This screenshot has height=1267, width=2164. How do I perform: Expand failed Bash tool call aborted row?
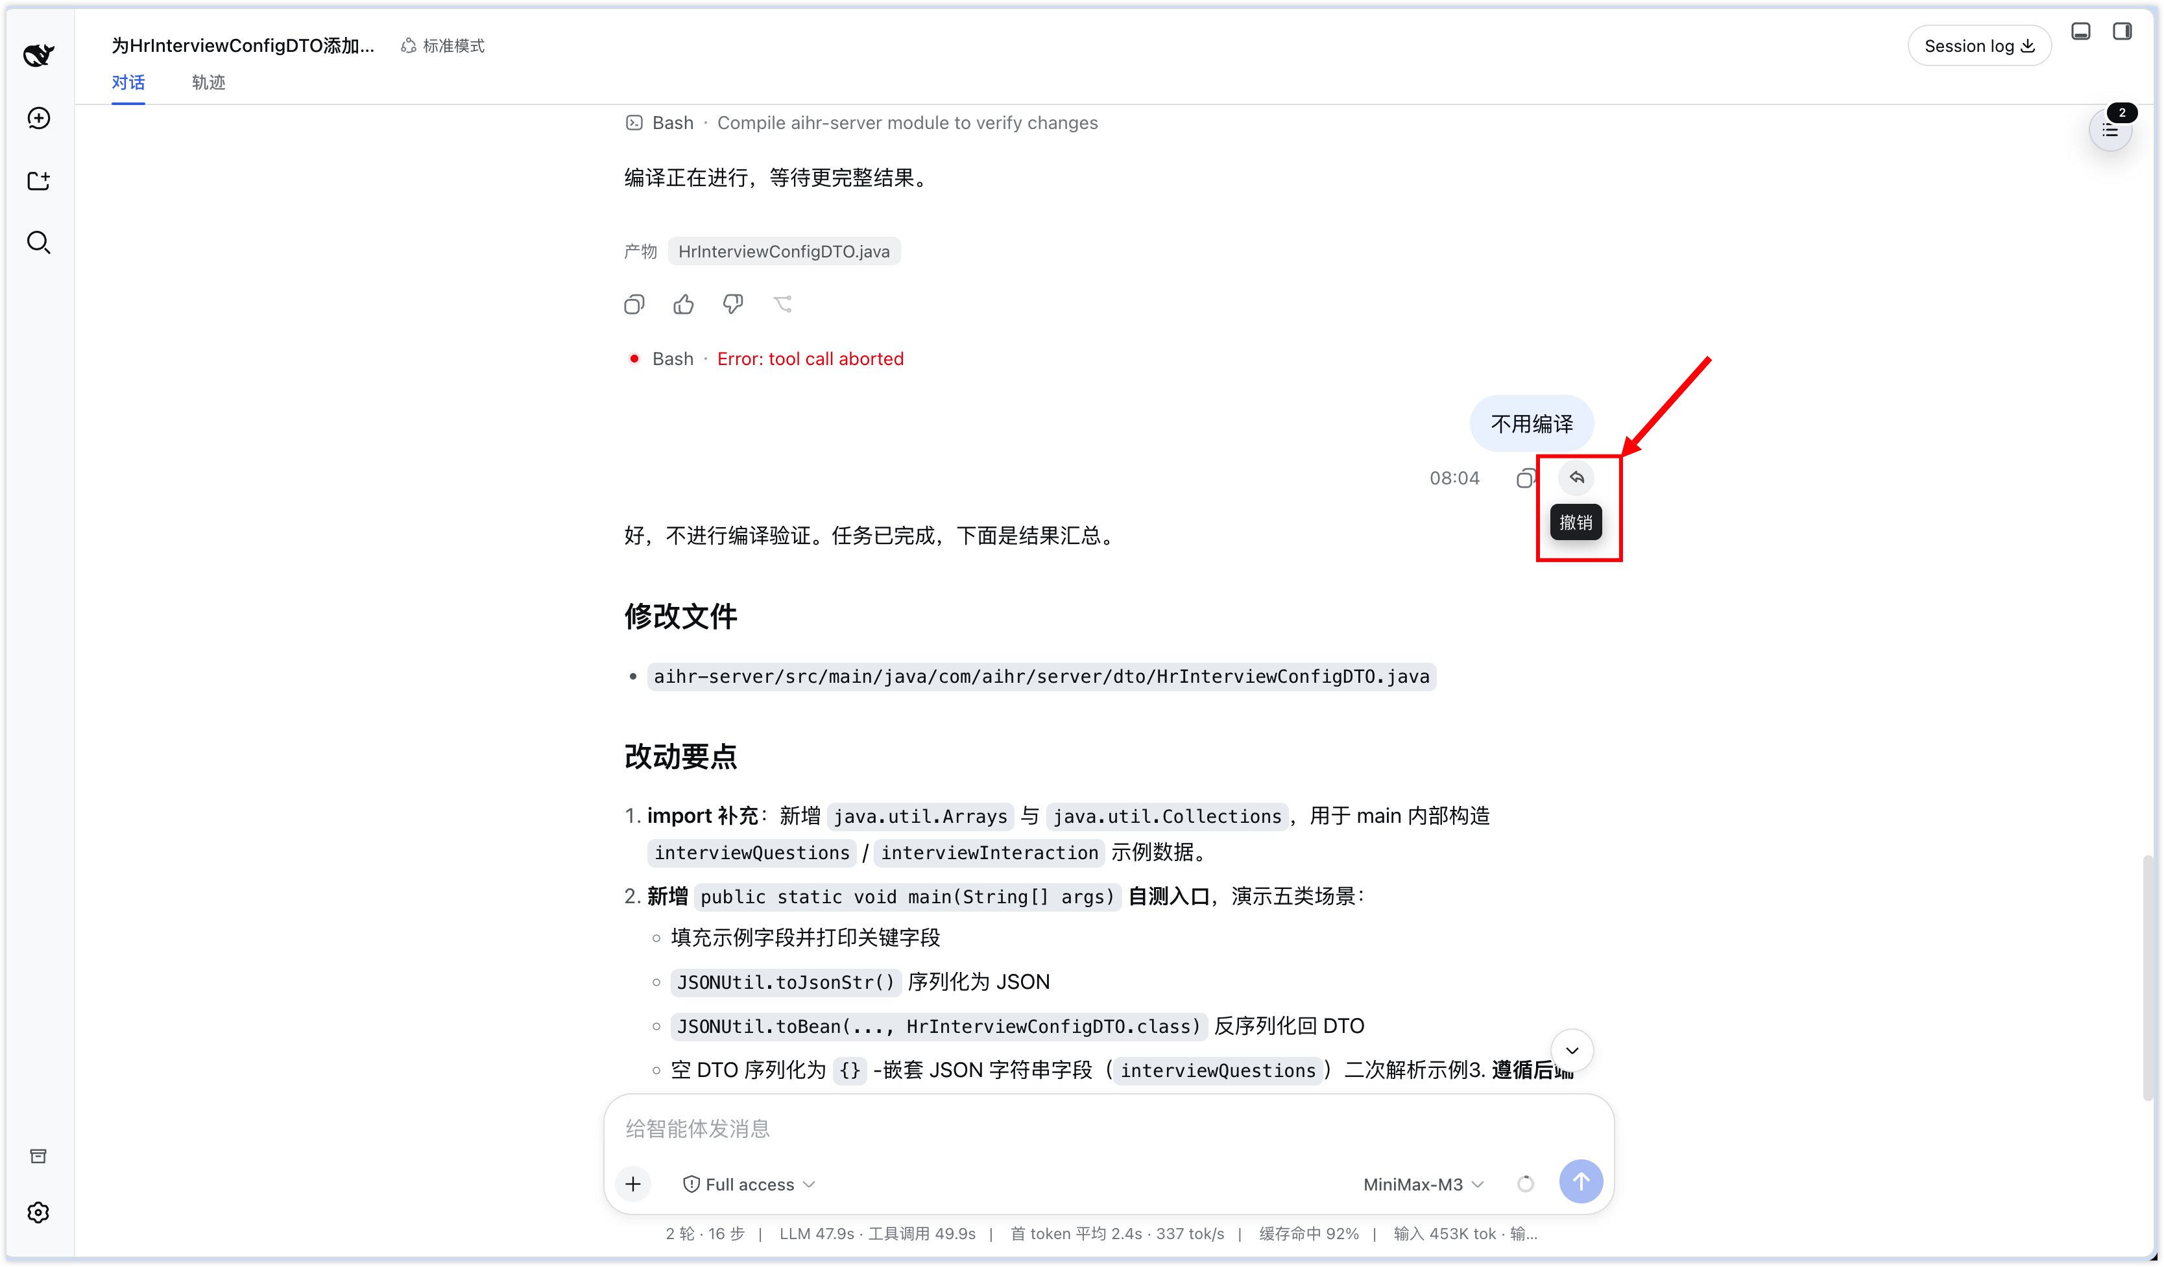764,359
